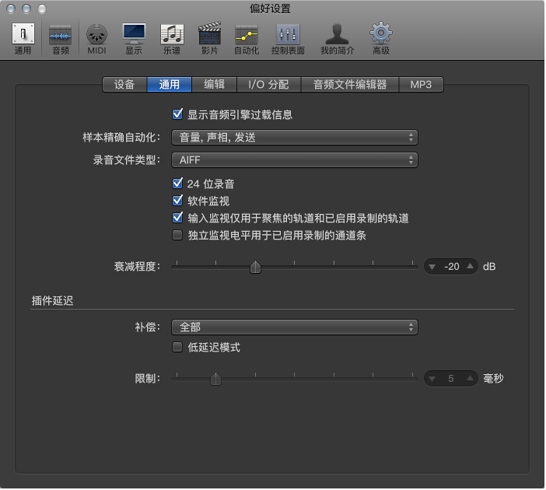Enable the 低延迟模式 checkbox
The width and height of the screenshot is (546, 490).
(177, 347)
